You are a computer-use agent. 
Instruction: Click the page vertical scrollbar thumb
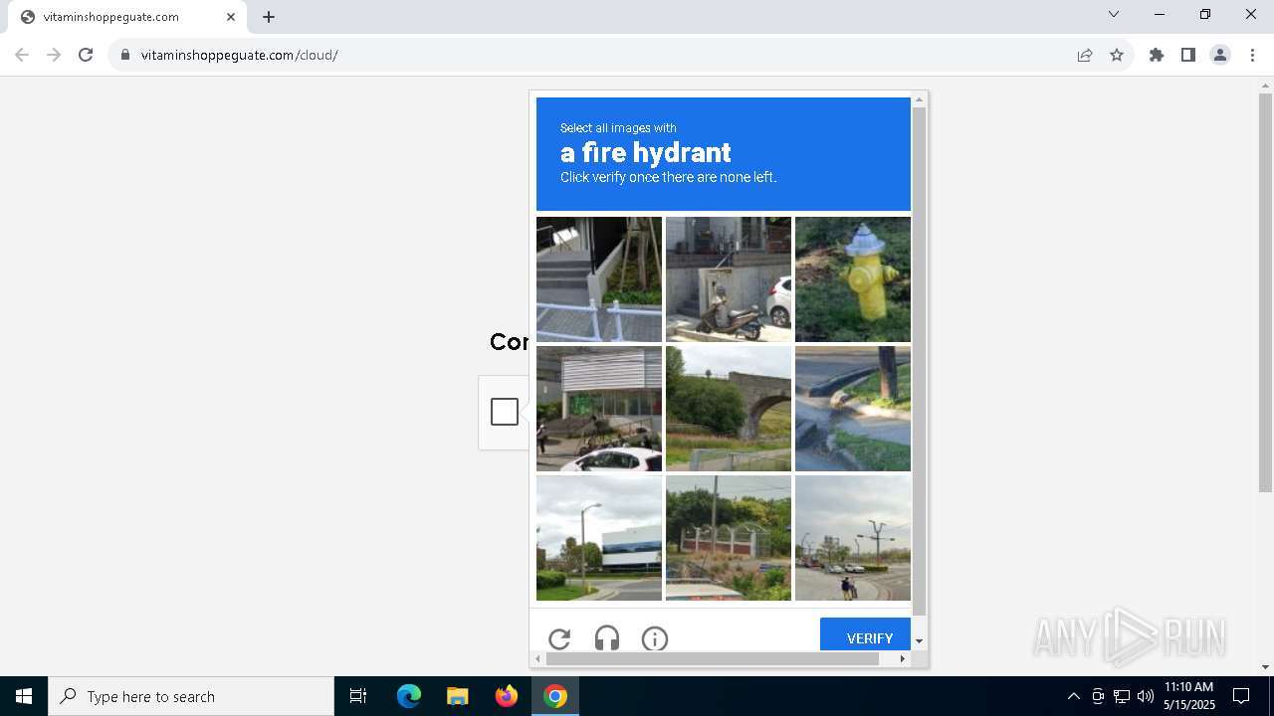(1265, 292)
